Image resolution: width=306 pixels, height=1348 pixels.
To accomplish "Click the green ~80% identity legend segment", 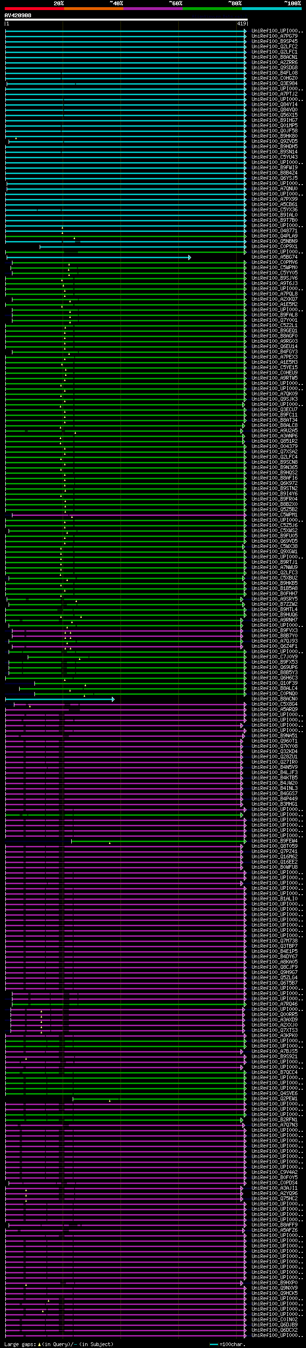I will point(212,9).
